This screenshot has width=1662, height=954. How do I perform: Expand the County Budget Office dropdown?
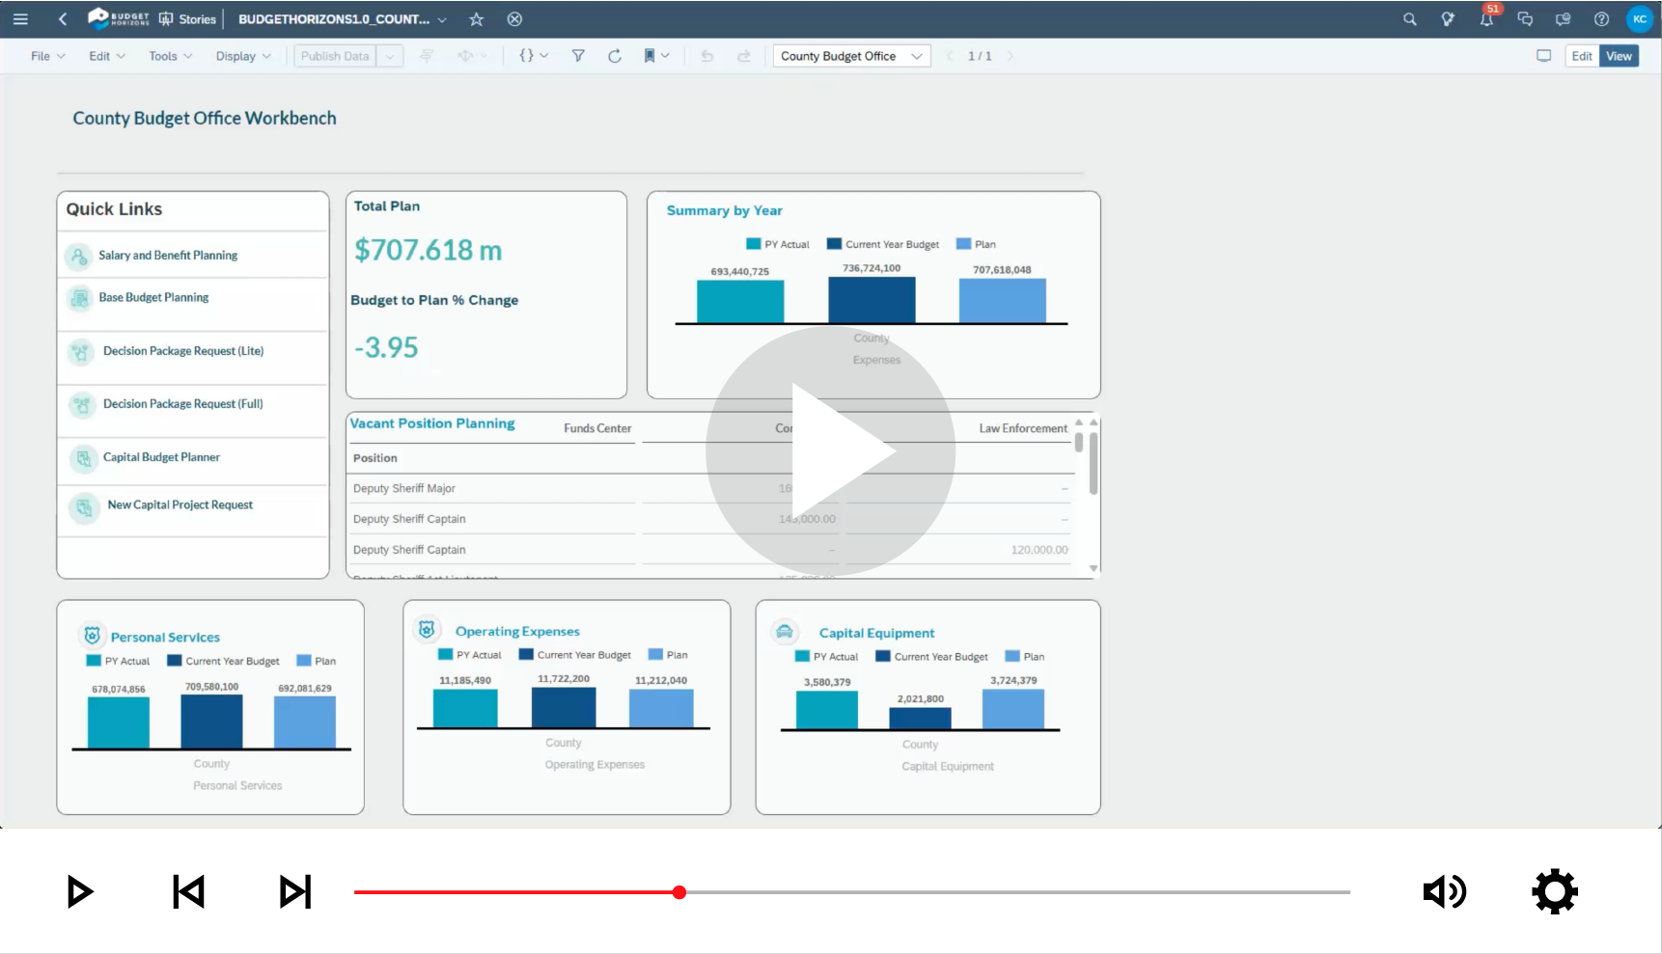852,56
